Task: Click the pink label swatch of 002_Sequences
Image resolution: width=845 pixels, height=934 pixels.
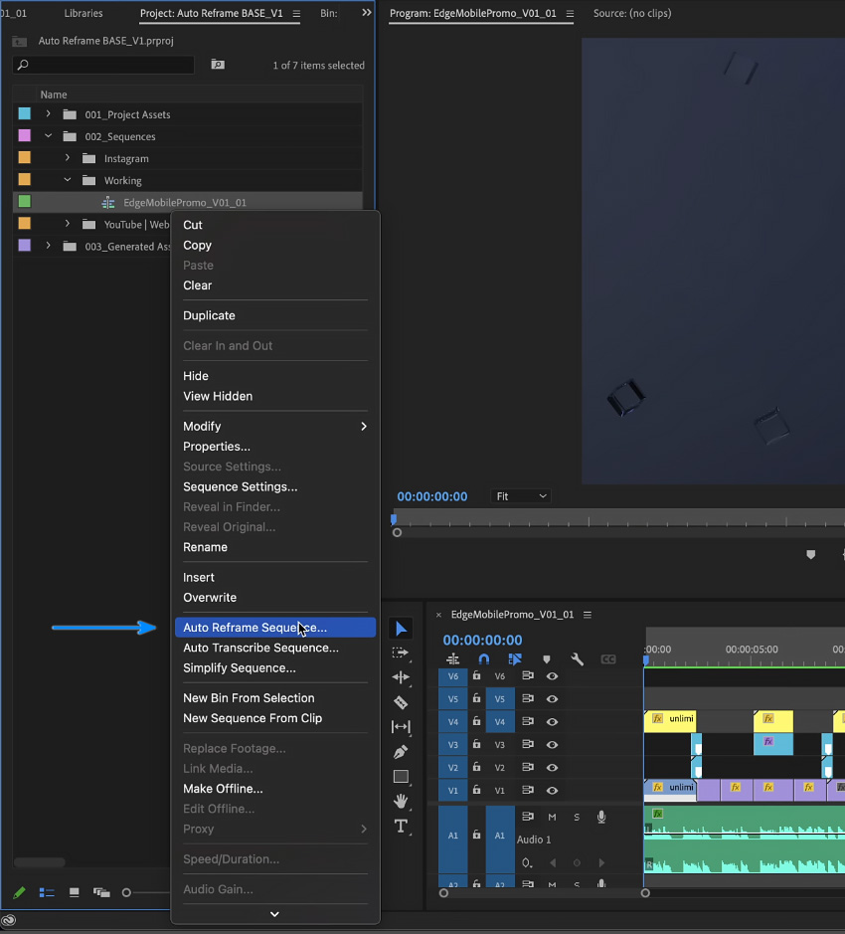Action: [25, 135]
